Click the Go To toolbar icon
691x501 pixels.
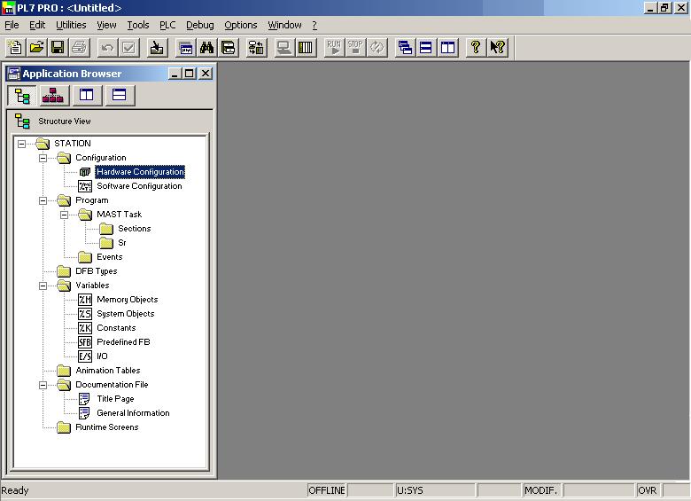tap(157, 47)
